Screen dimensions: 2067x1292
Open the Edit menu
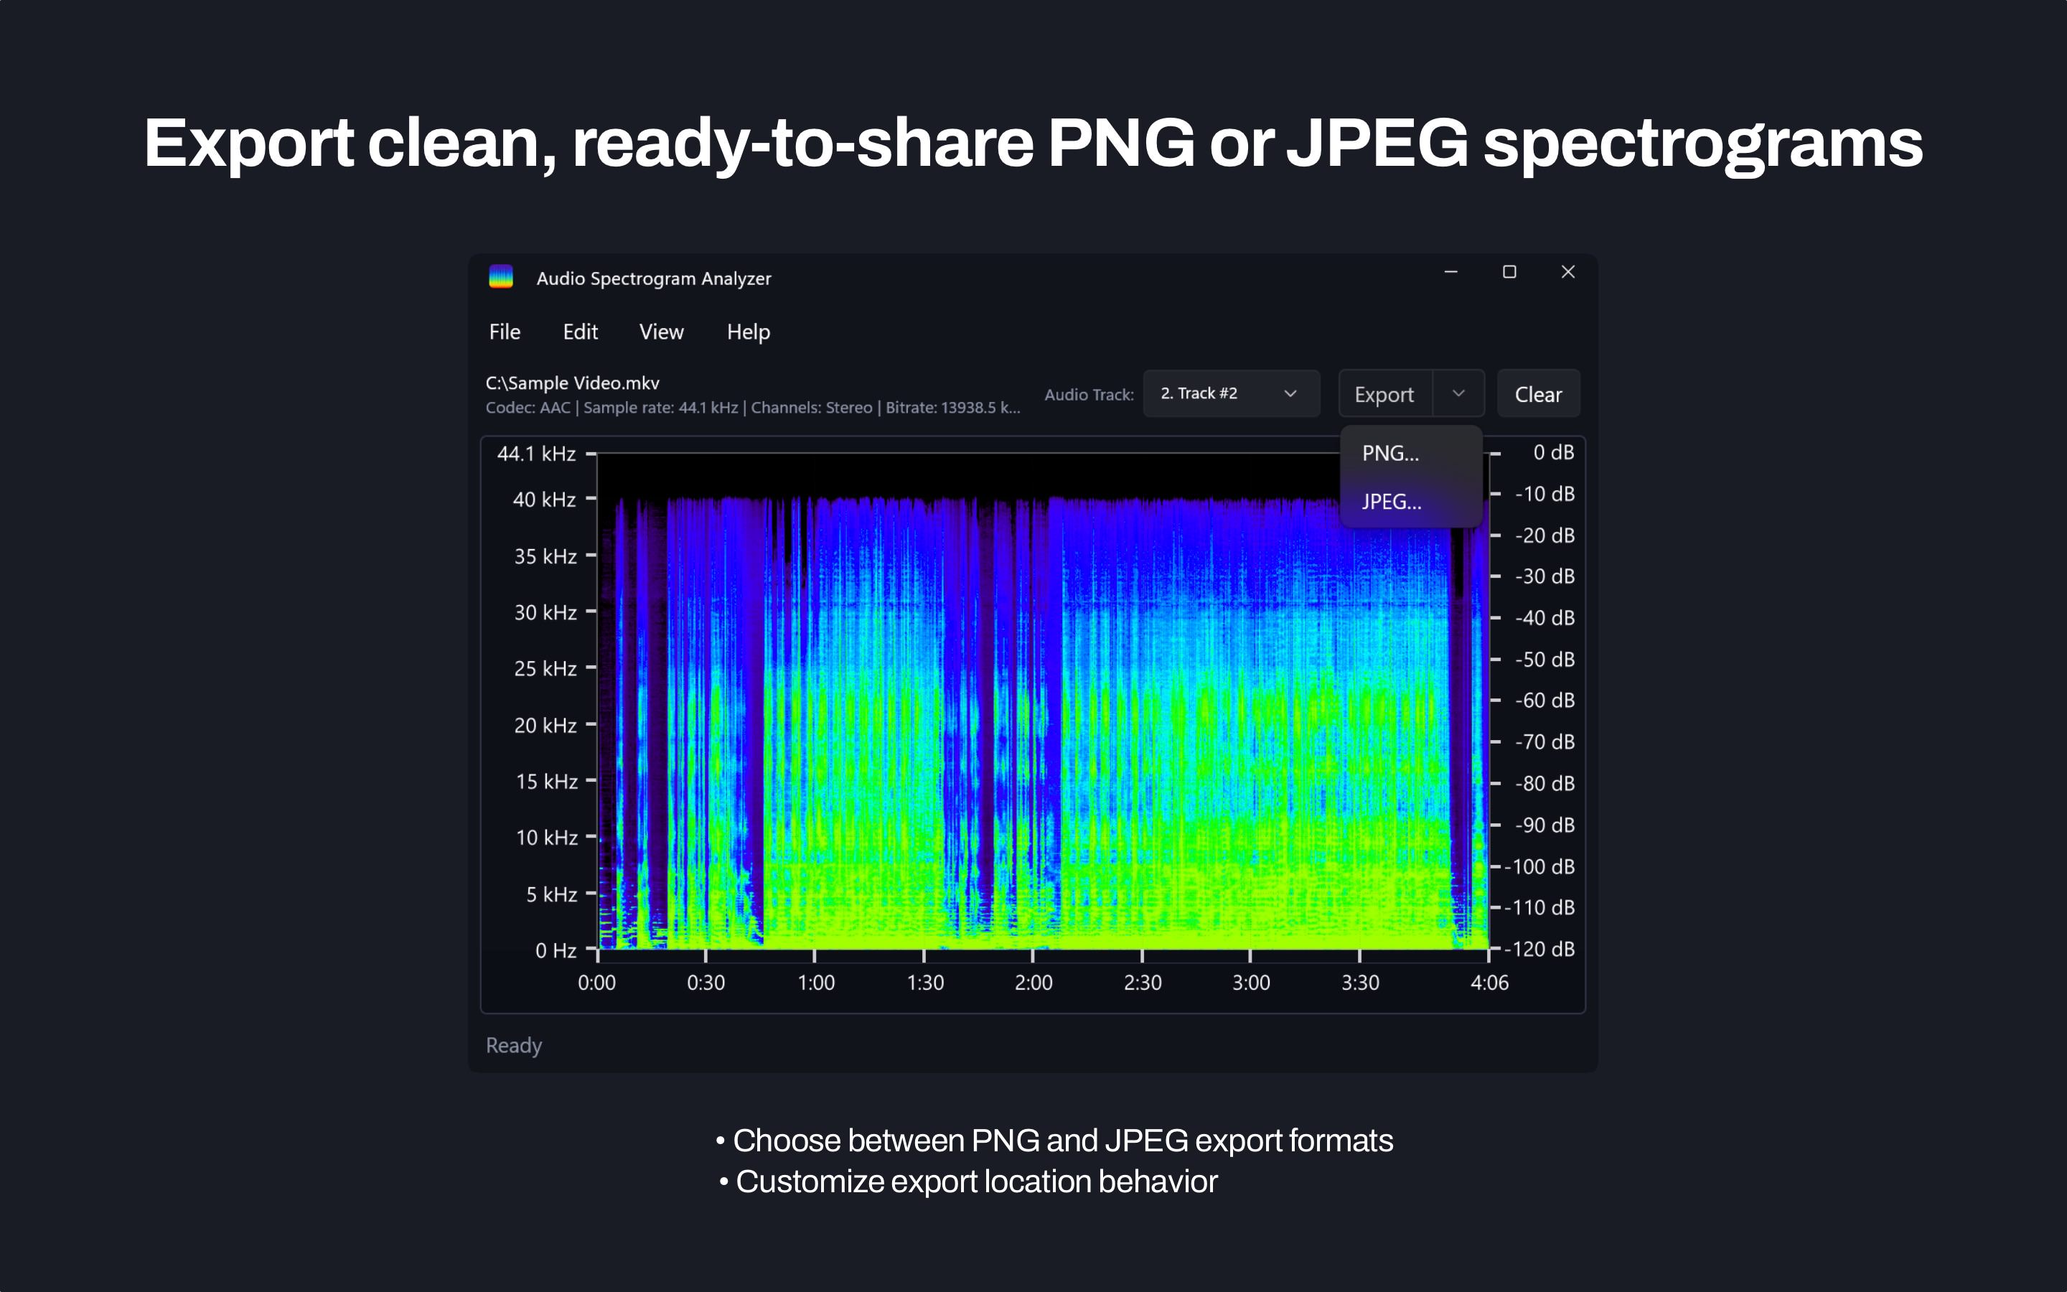580,332
